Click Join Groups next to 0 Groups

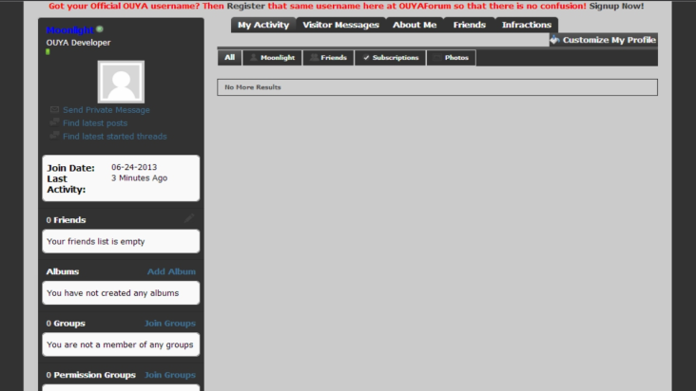(x=170, y=324)
